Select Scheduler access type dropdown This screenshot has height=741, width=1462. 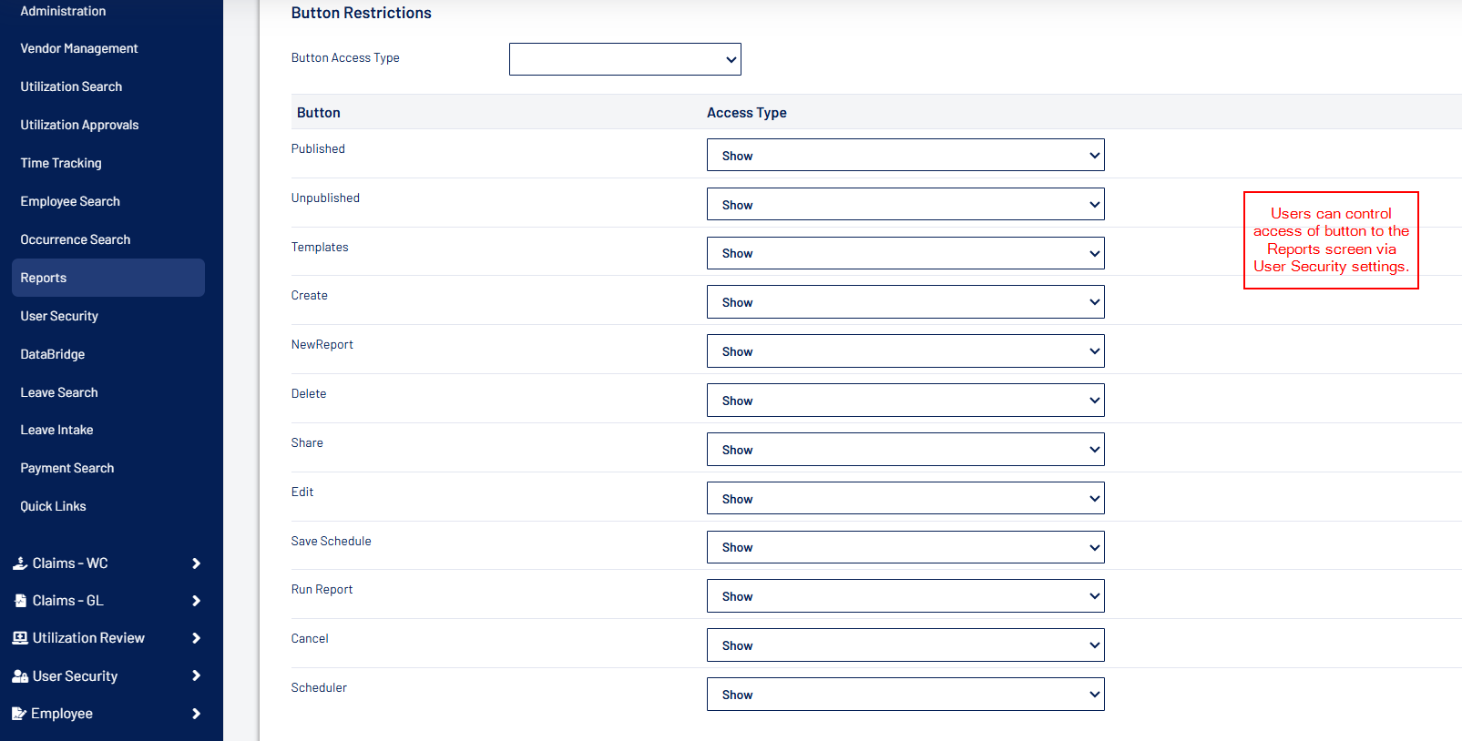(905, 695)
